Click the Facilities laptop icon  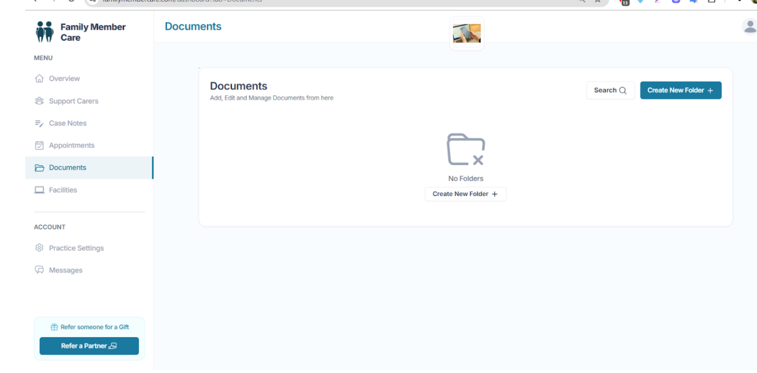(x=39, y=190)
